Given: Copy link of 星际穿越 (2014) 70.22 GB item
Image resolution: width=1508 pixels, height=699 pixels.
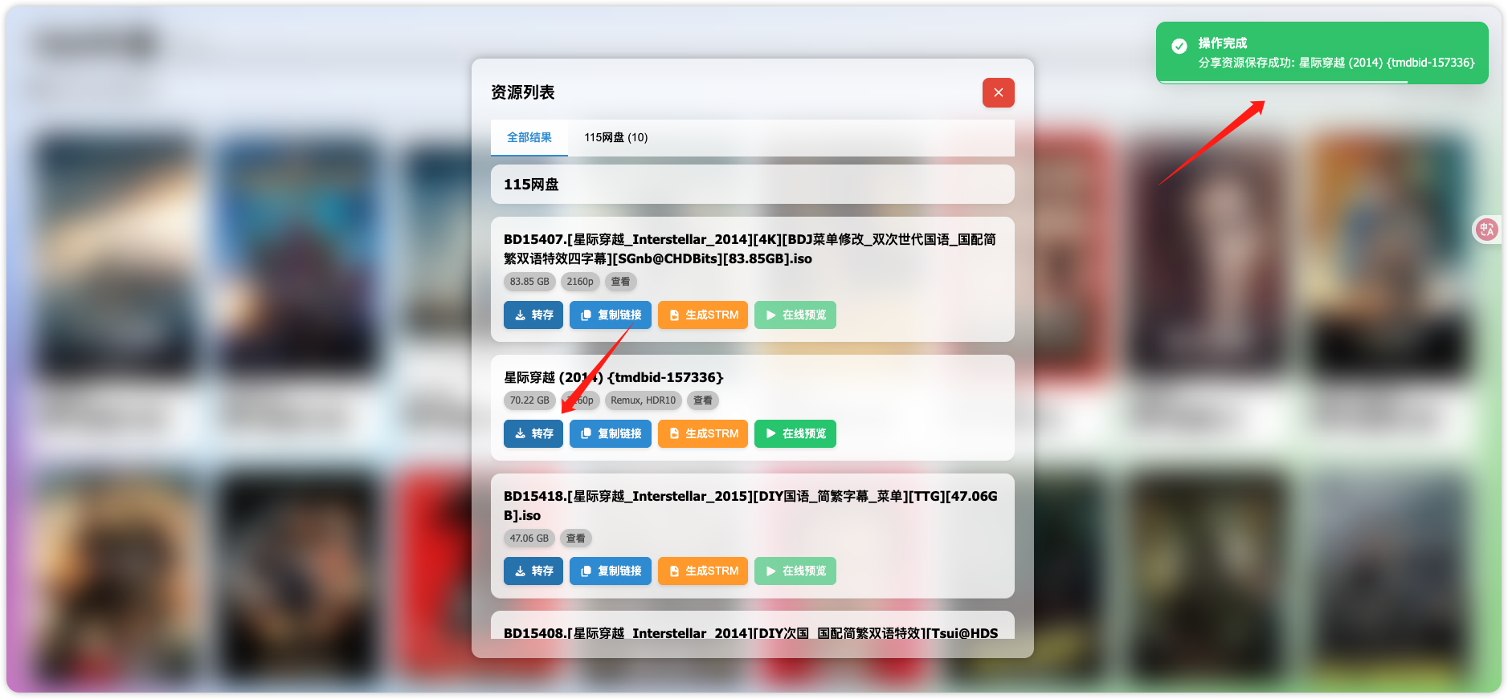Looking at the screenshot, I should coord(611,434).
